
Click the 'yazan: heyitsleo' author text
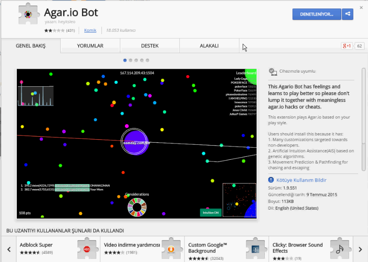pos(60,22)
